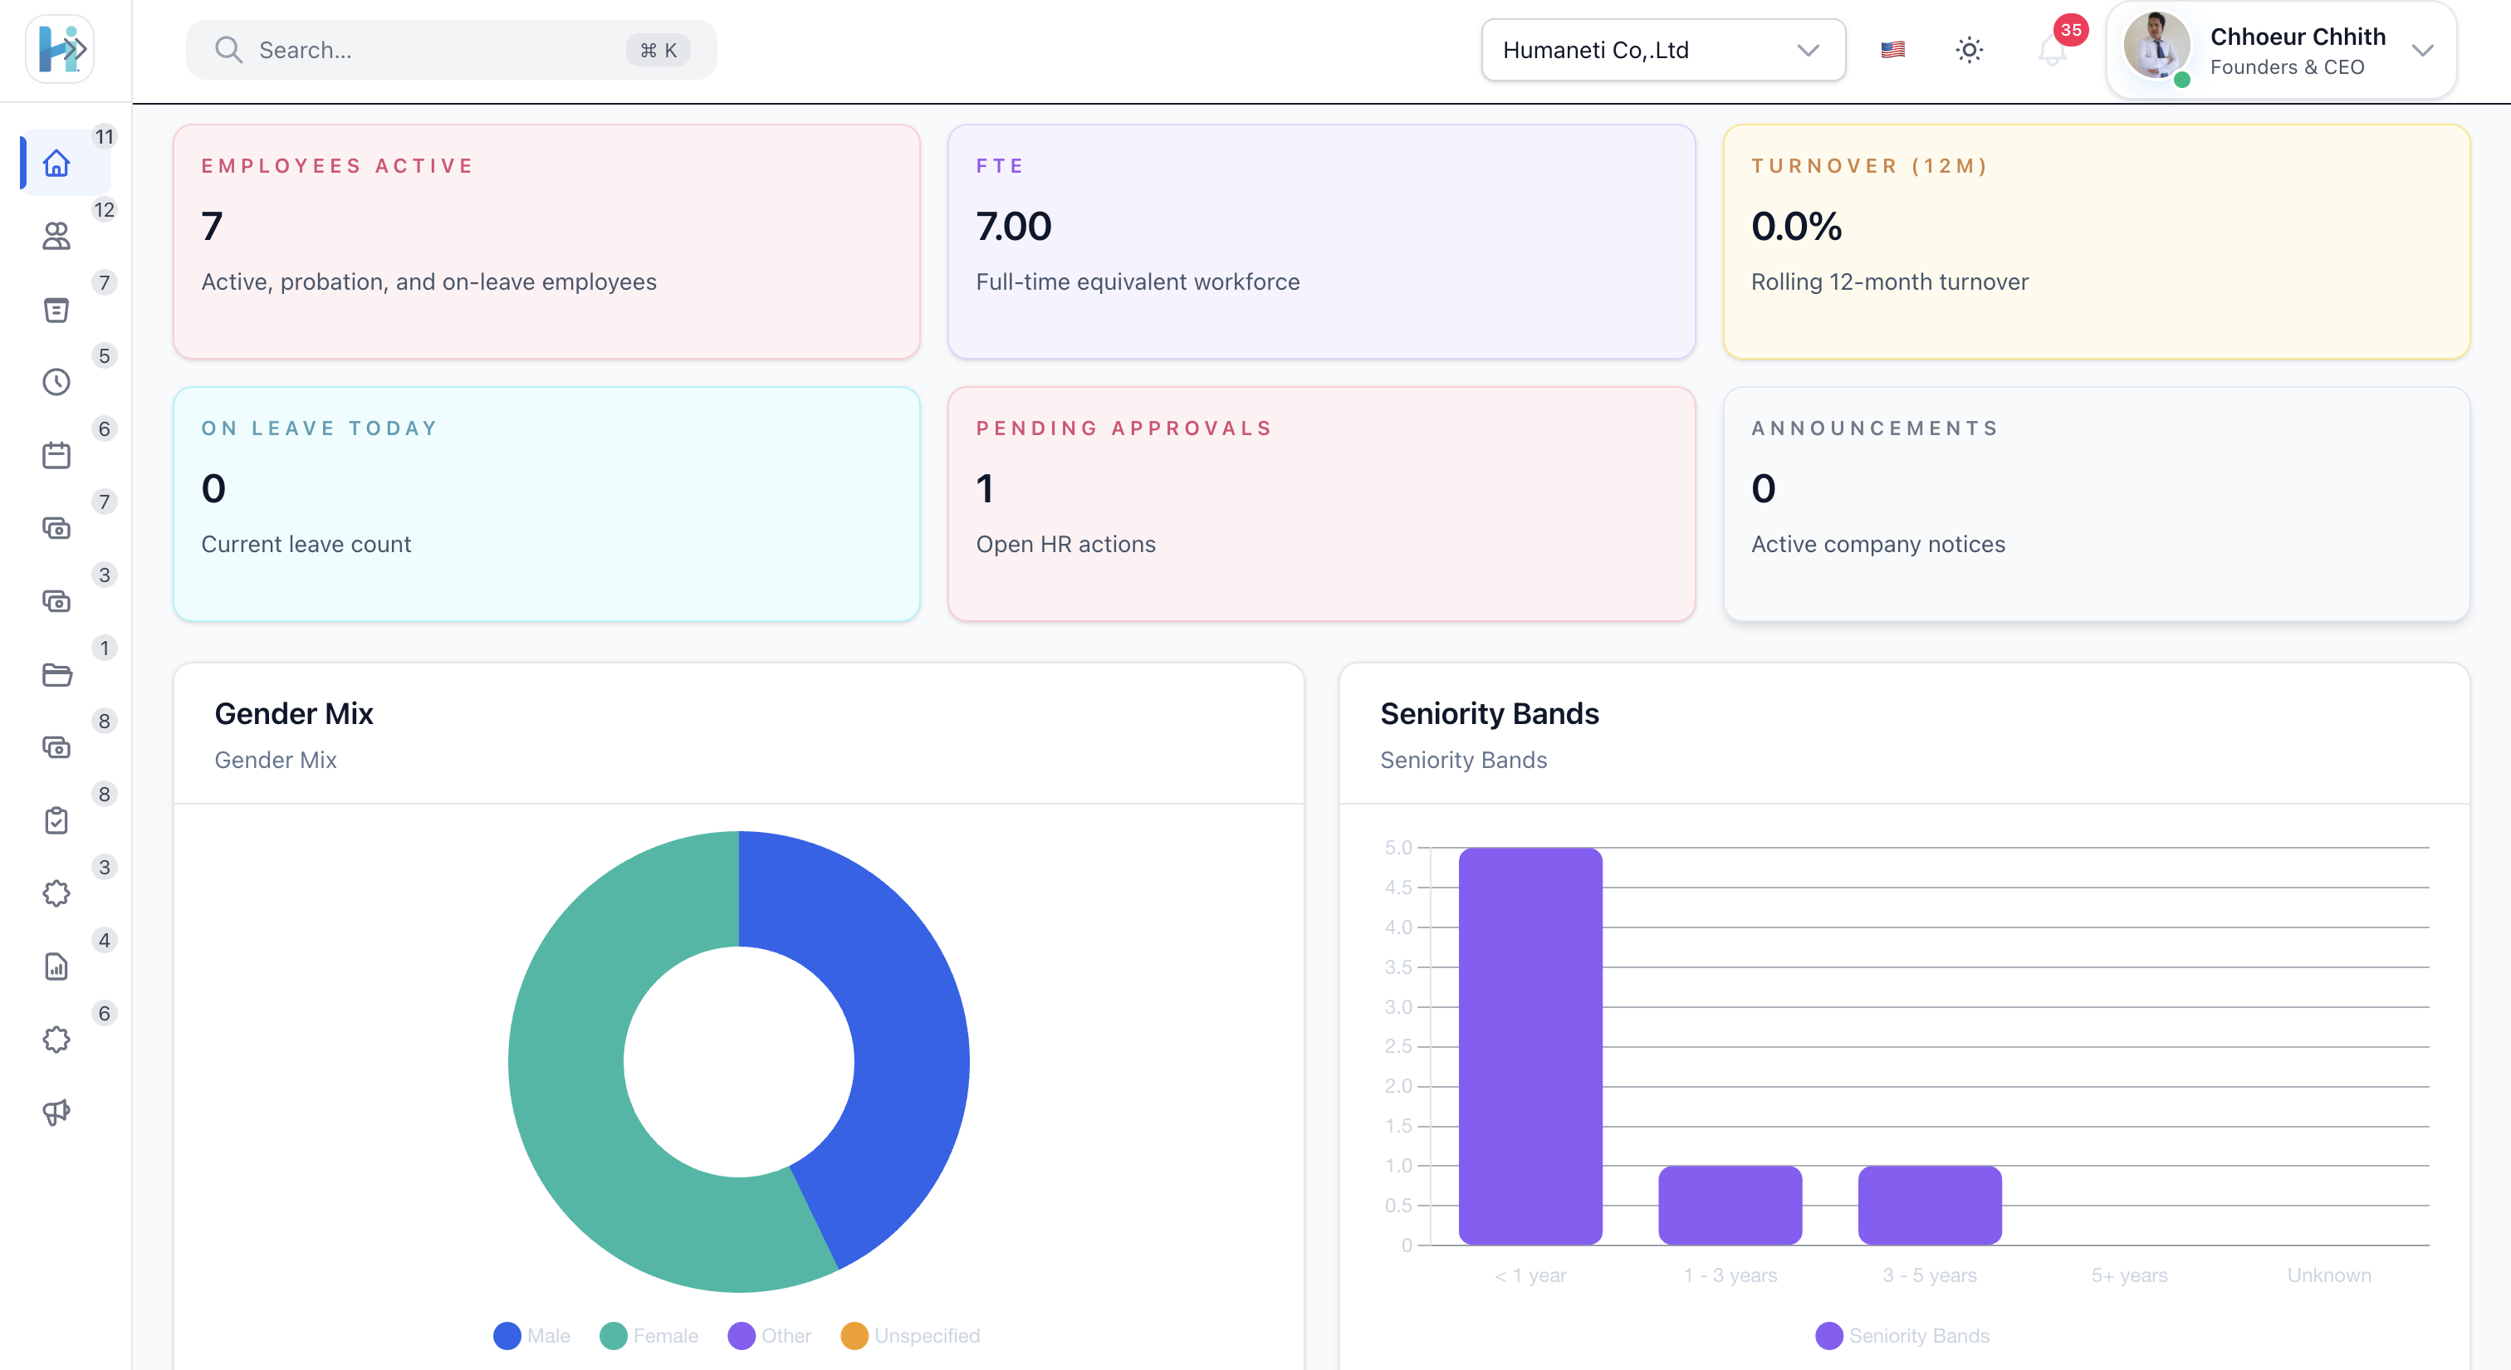Toggle Unspecified series in Gender Mix legend

[x=910, y=1336]
